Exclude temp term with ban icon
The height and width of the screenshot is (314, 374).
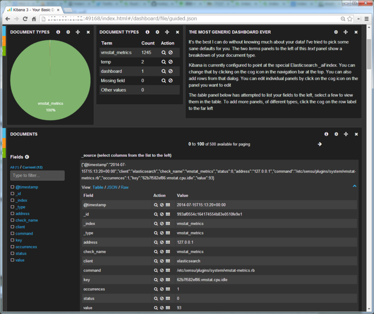coord(171,62)
